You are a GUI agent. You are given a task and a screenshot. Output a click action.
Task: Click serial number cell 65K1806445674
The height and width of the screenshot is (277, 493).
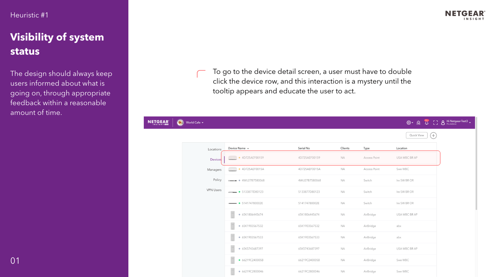click(309, 215)
